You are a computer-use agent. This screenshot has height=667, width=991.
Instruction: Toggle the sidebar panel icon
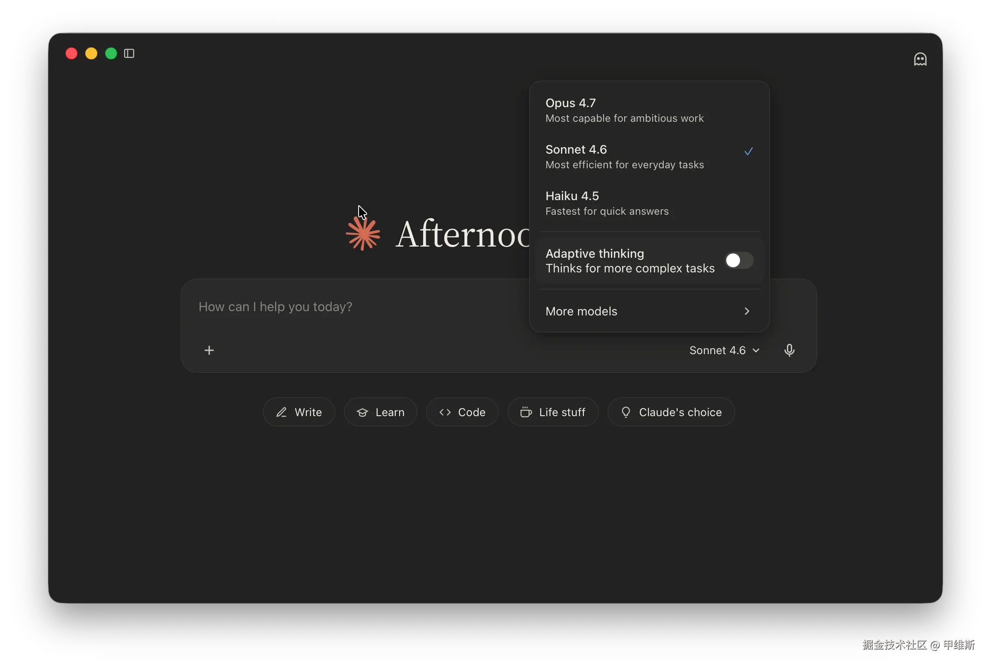click(129, 53)
